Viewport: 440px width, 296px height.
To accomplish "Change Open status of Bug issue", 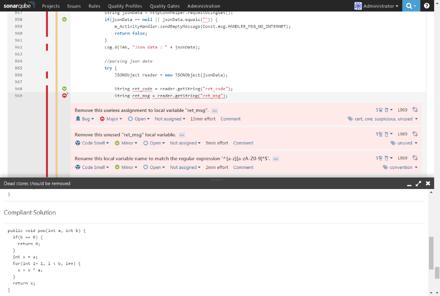I will point(142,118).
